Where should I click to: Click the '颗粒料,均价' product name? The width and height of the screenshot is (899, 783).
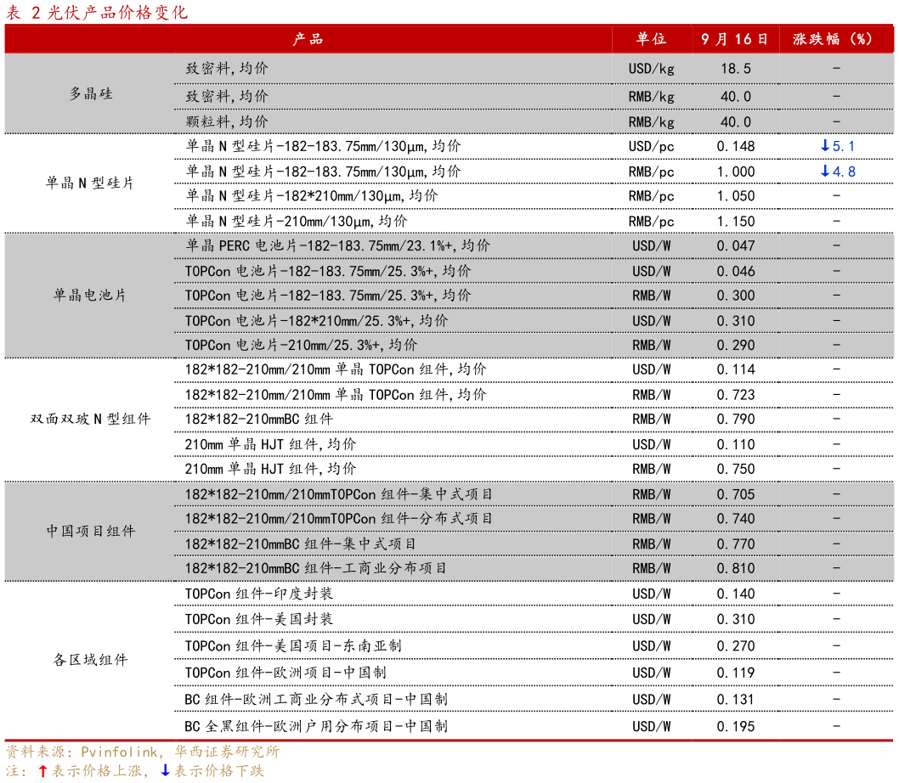227,121
